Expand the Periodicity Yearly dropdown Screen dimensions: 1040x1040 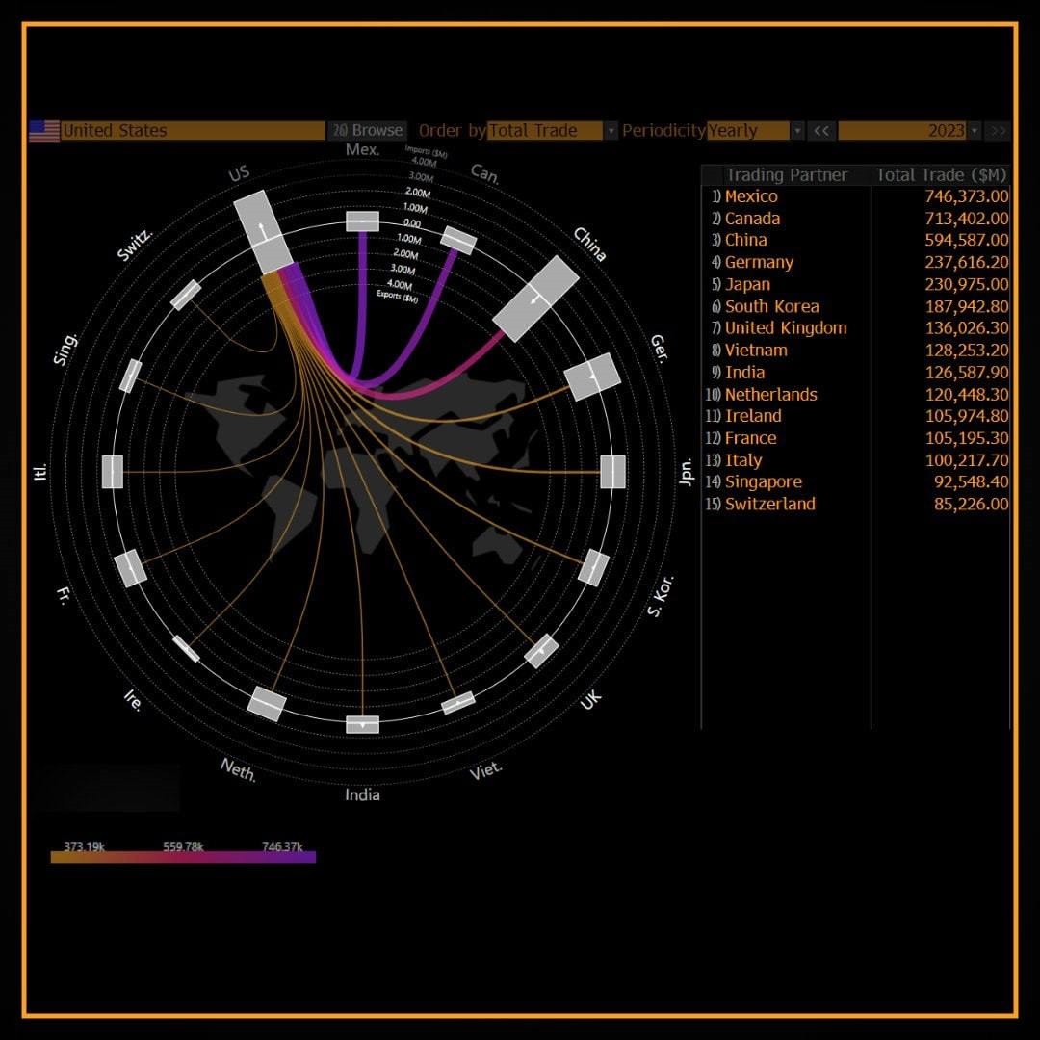pyautogui.click(x=796, y=131)
